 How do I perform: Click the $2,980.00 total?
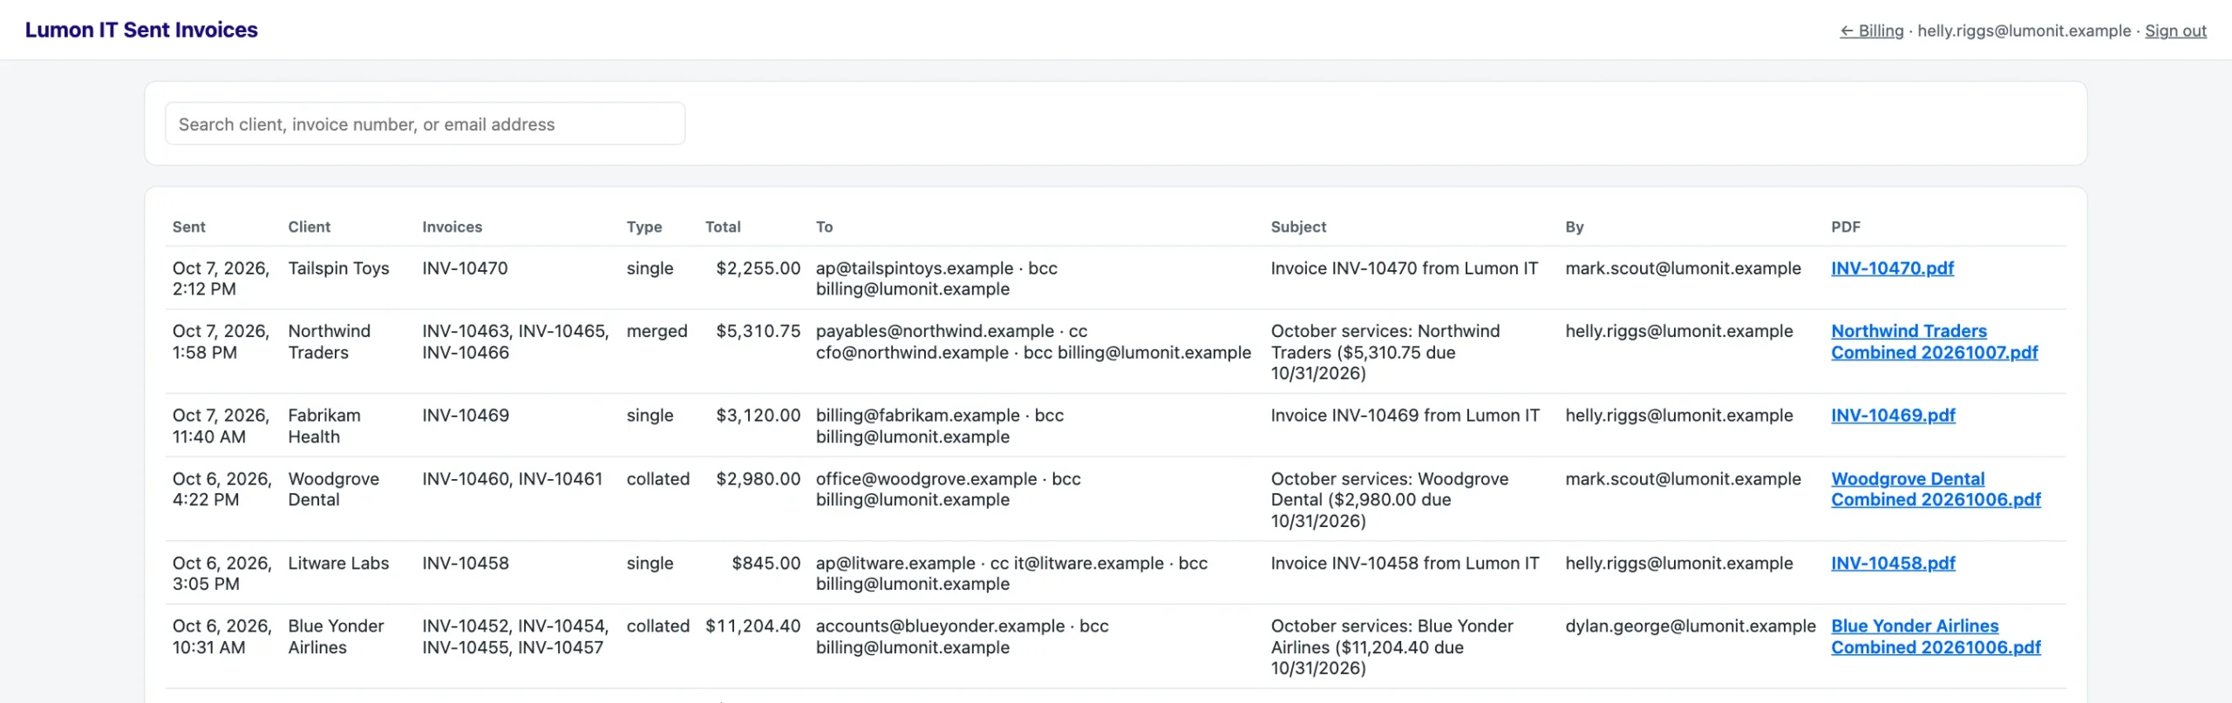pos(758,478)
